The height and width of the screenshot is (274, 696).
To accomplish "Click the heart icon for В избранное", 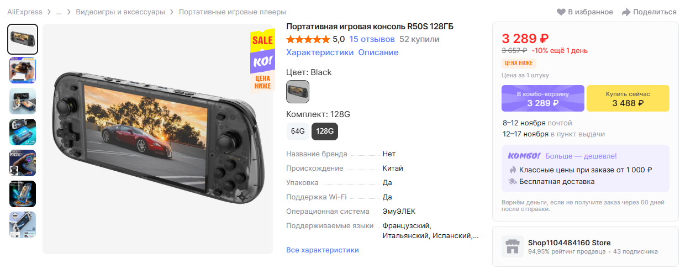I will [x=561, y=12].
